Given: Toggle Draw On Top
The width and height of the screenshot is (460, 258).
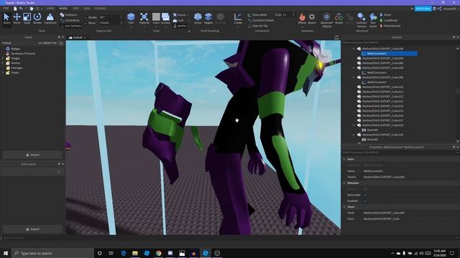Looking at the screenshot, I should tap(258, 26).
